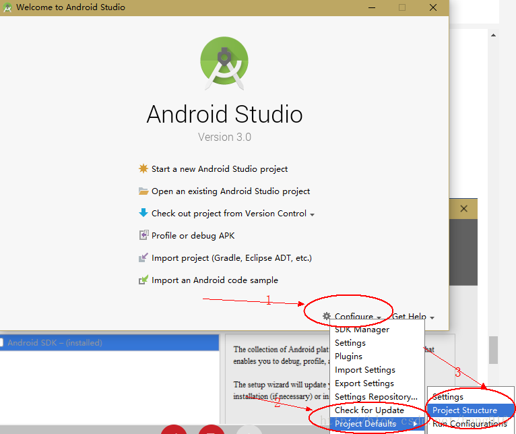Select Settings in Project Defaults submenu
Viewport: 516px width, 434px height.
[471, 397]
